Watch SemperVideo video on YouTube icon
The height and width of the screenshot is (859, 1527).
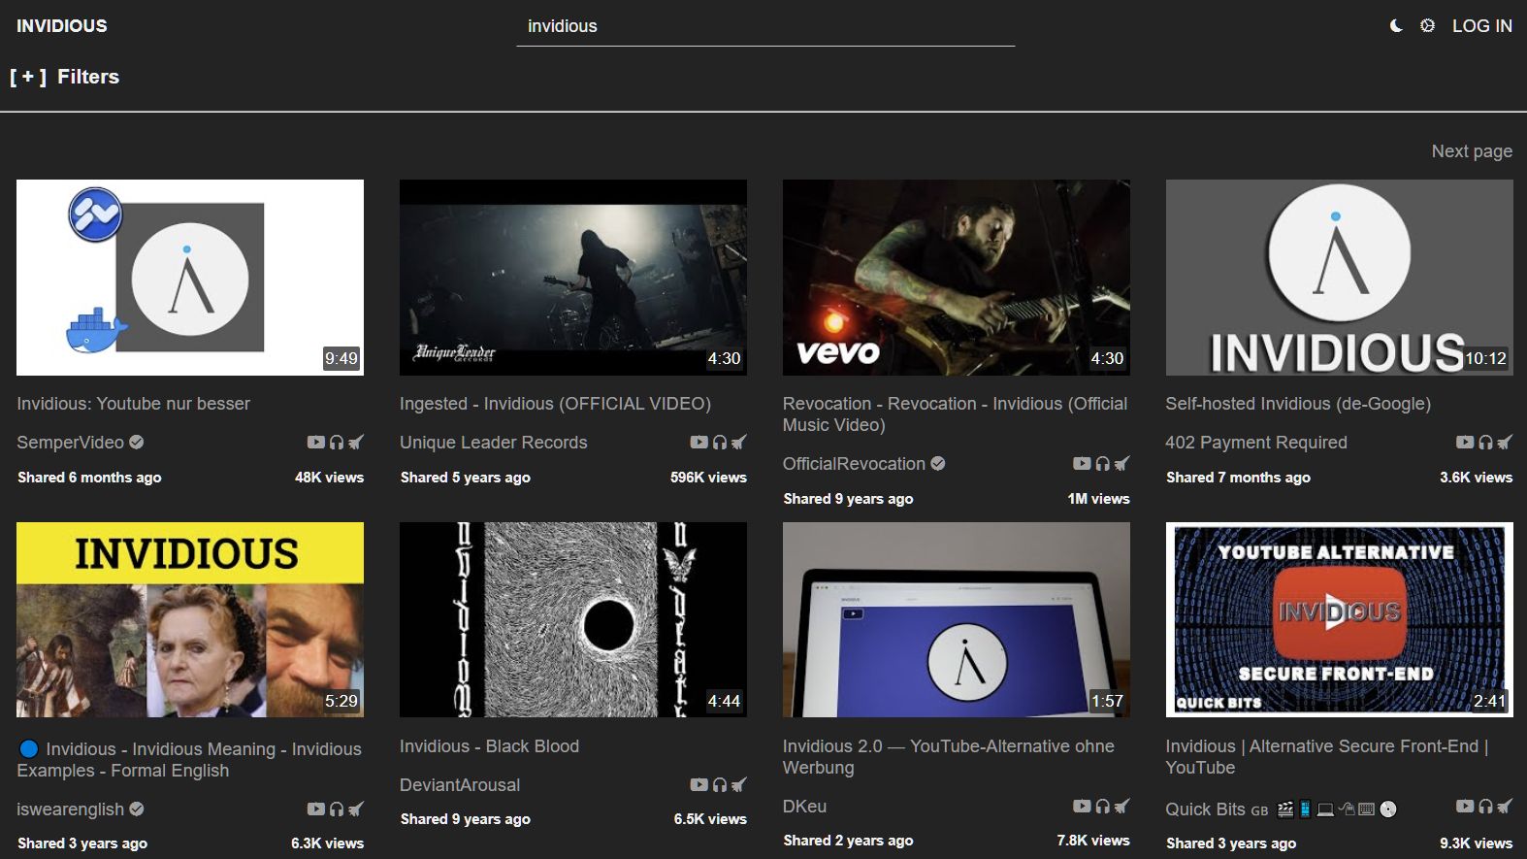coord(315,443)
